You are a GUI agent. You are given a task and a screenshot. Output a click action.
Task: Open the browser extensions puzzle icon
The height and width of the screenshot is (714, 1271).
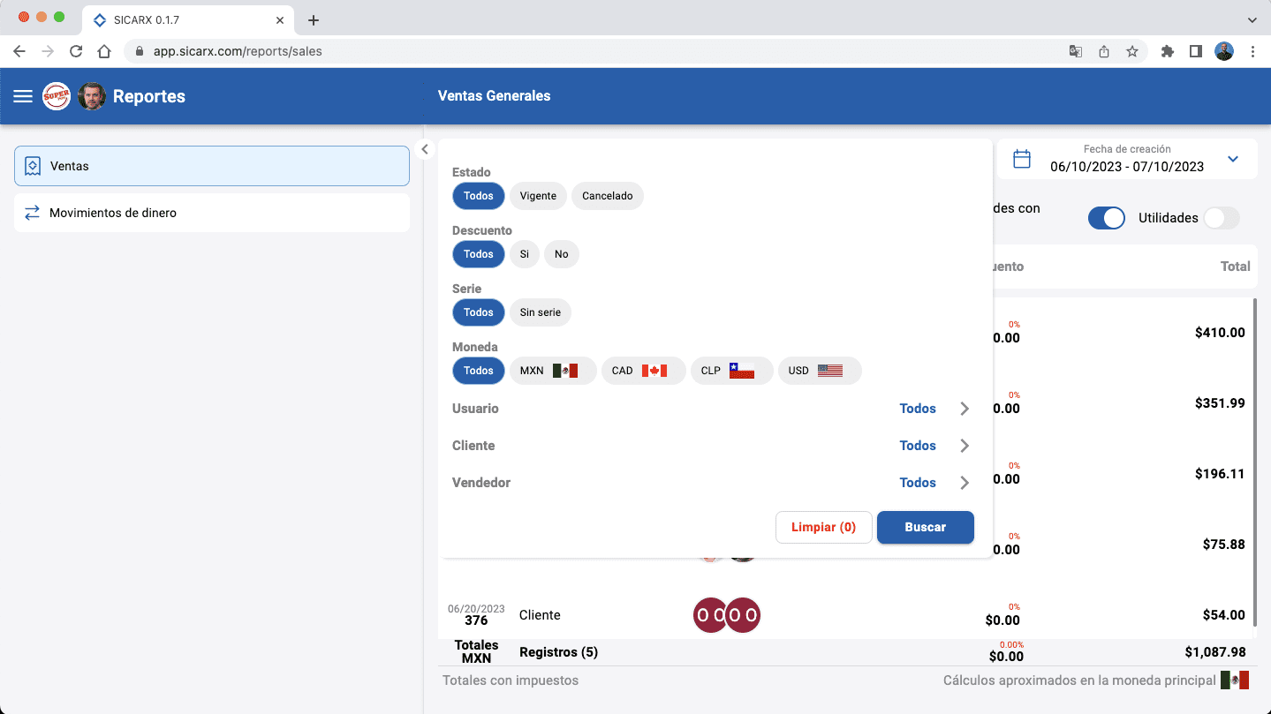pyautogui.click(x=1167, y=51)
